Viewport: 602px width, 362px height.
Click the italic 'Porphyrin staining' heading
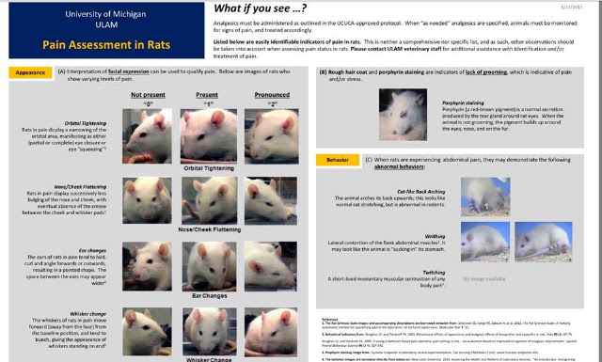click(463, 102)
